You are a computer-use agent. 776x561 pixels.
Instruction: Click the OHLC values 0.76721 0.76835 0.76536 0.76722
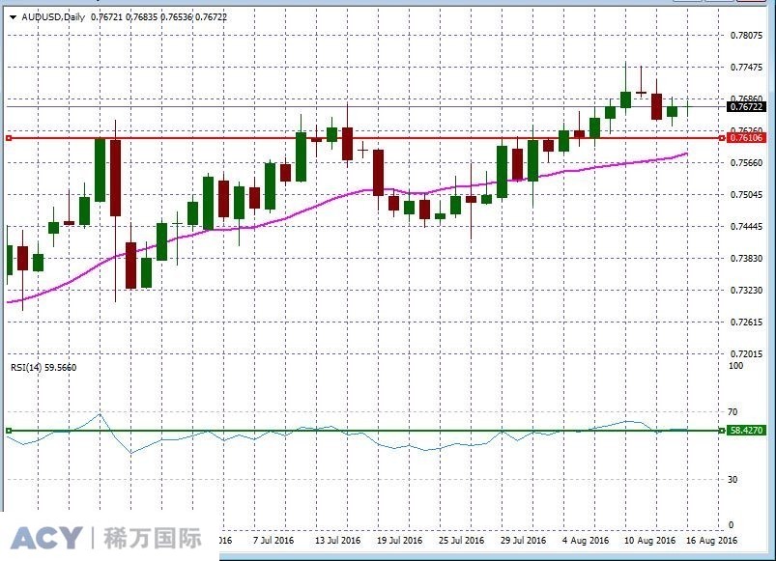[158, 17]
